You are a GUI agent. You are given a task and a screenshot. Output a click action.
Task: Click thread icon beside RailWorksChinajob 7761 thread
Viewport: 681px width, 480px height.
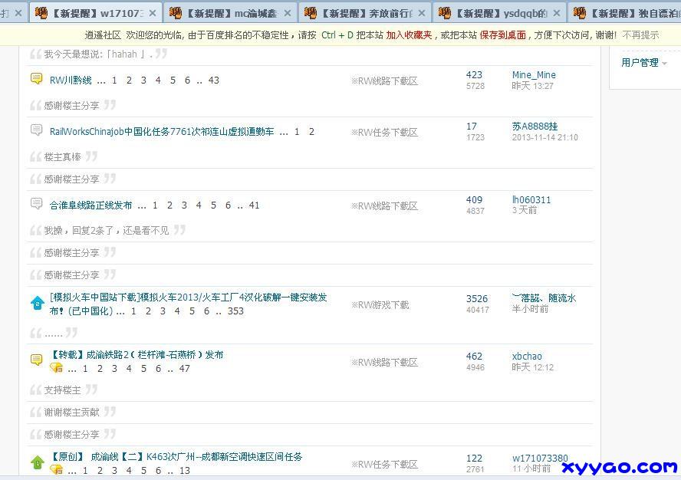coord(36,130)
